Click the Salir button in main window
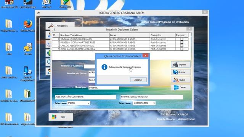This screenshot has height=137, width=244. point(61,117)
